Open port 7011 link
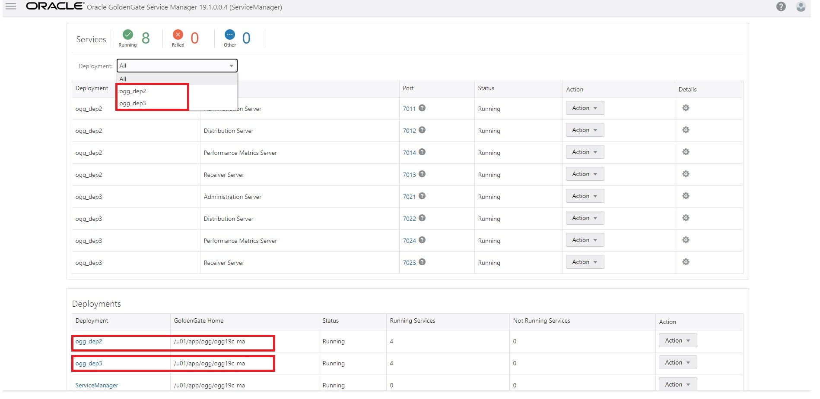This screenshot has width=820, height=399. point(409,109)
